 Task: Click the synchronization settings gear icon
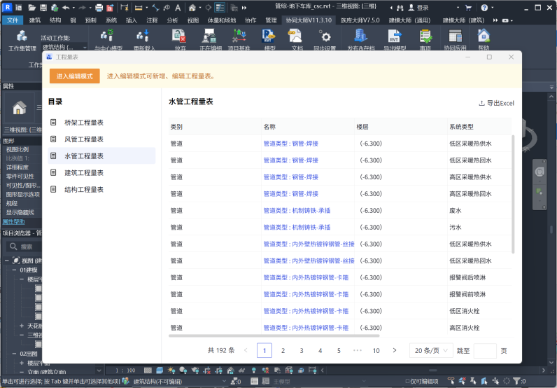tap(325, 36)
